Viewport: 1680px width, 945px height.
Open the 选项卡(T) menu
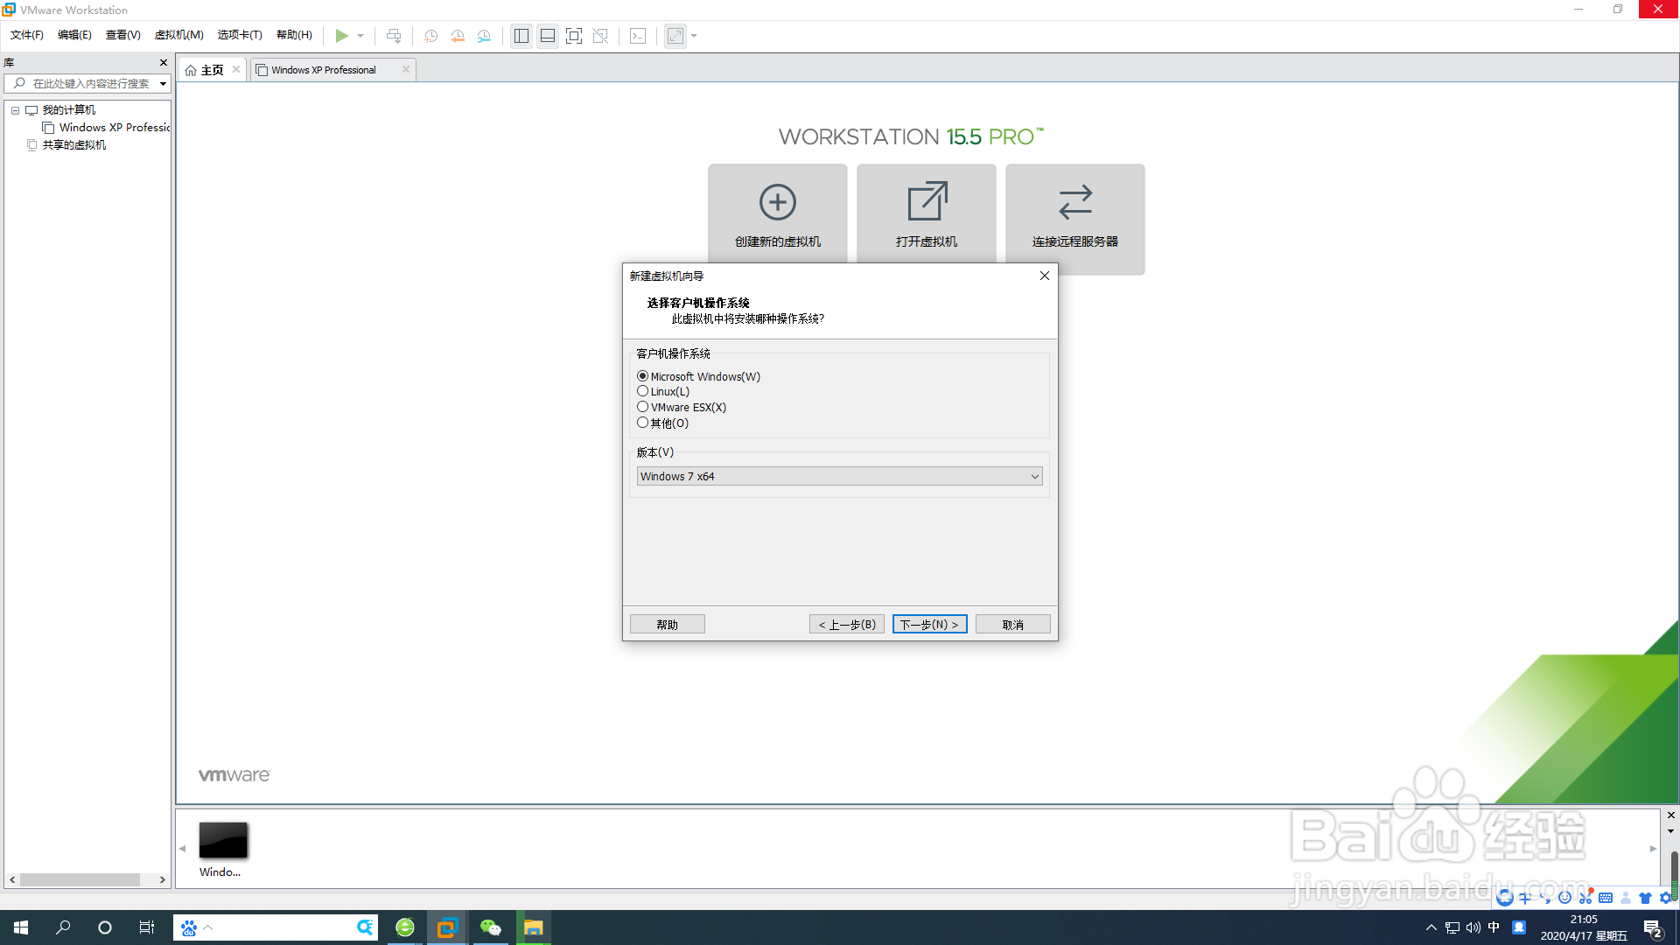240,35
